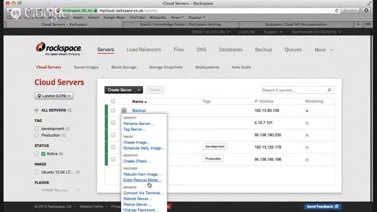Switch to Rackspace Cloud API Documentation browser tab

296,24
